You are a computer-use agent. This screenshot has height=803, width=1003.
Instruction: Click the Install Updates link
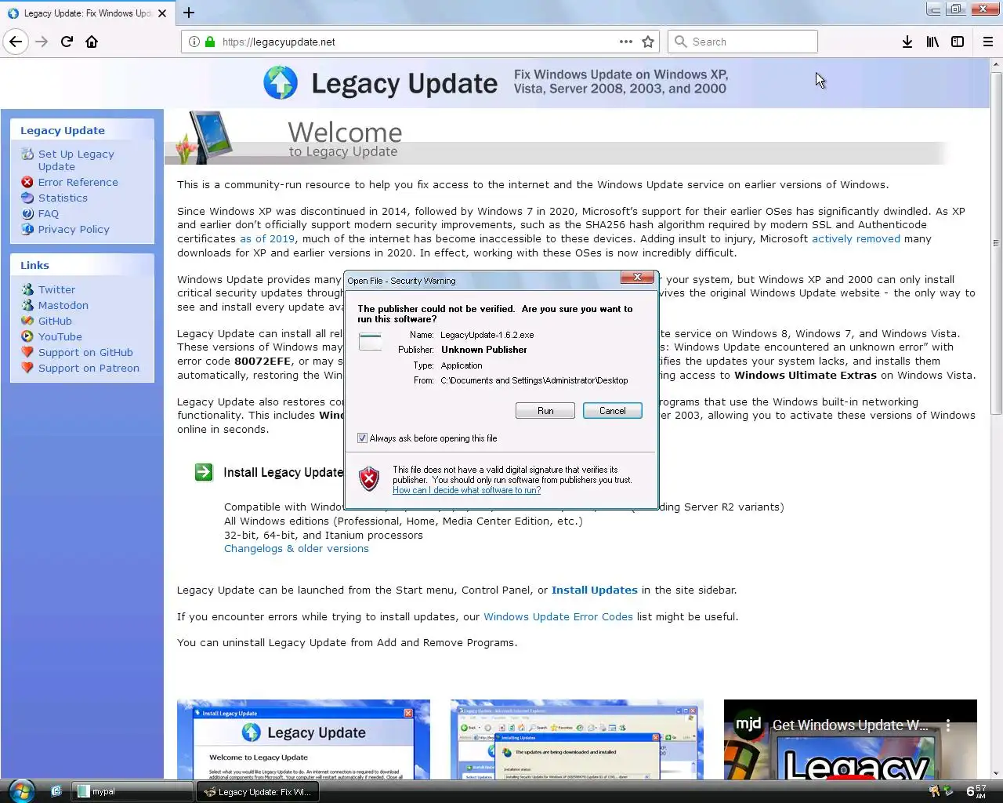(x=595, y=590)
